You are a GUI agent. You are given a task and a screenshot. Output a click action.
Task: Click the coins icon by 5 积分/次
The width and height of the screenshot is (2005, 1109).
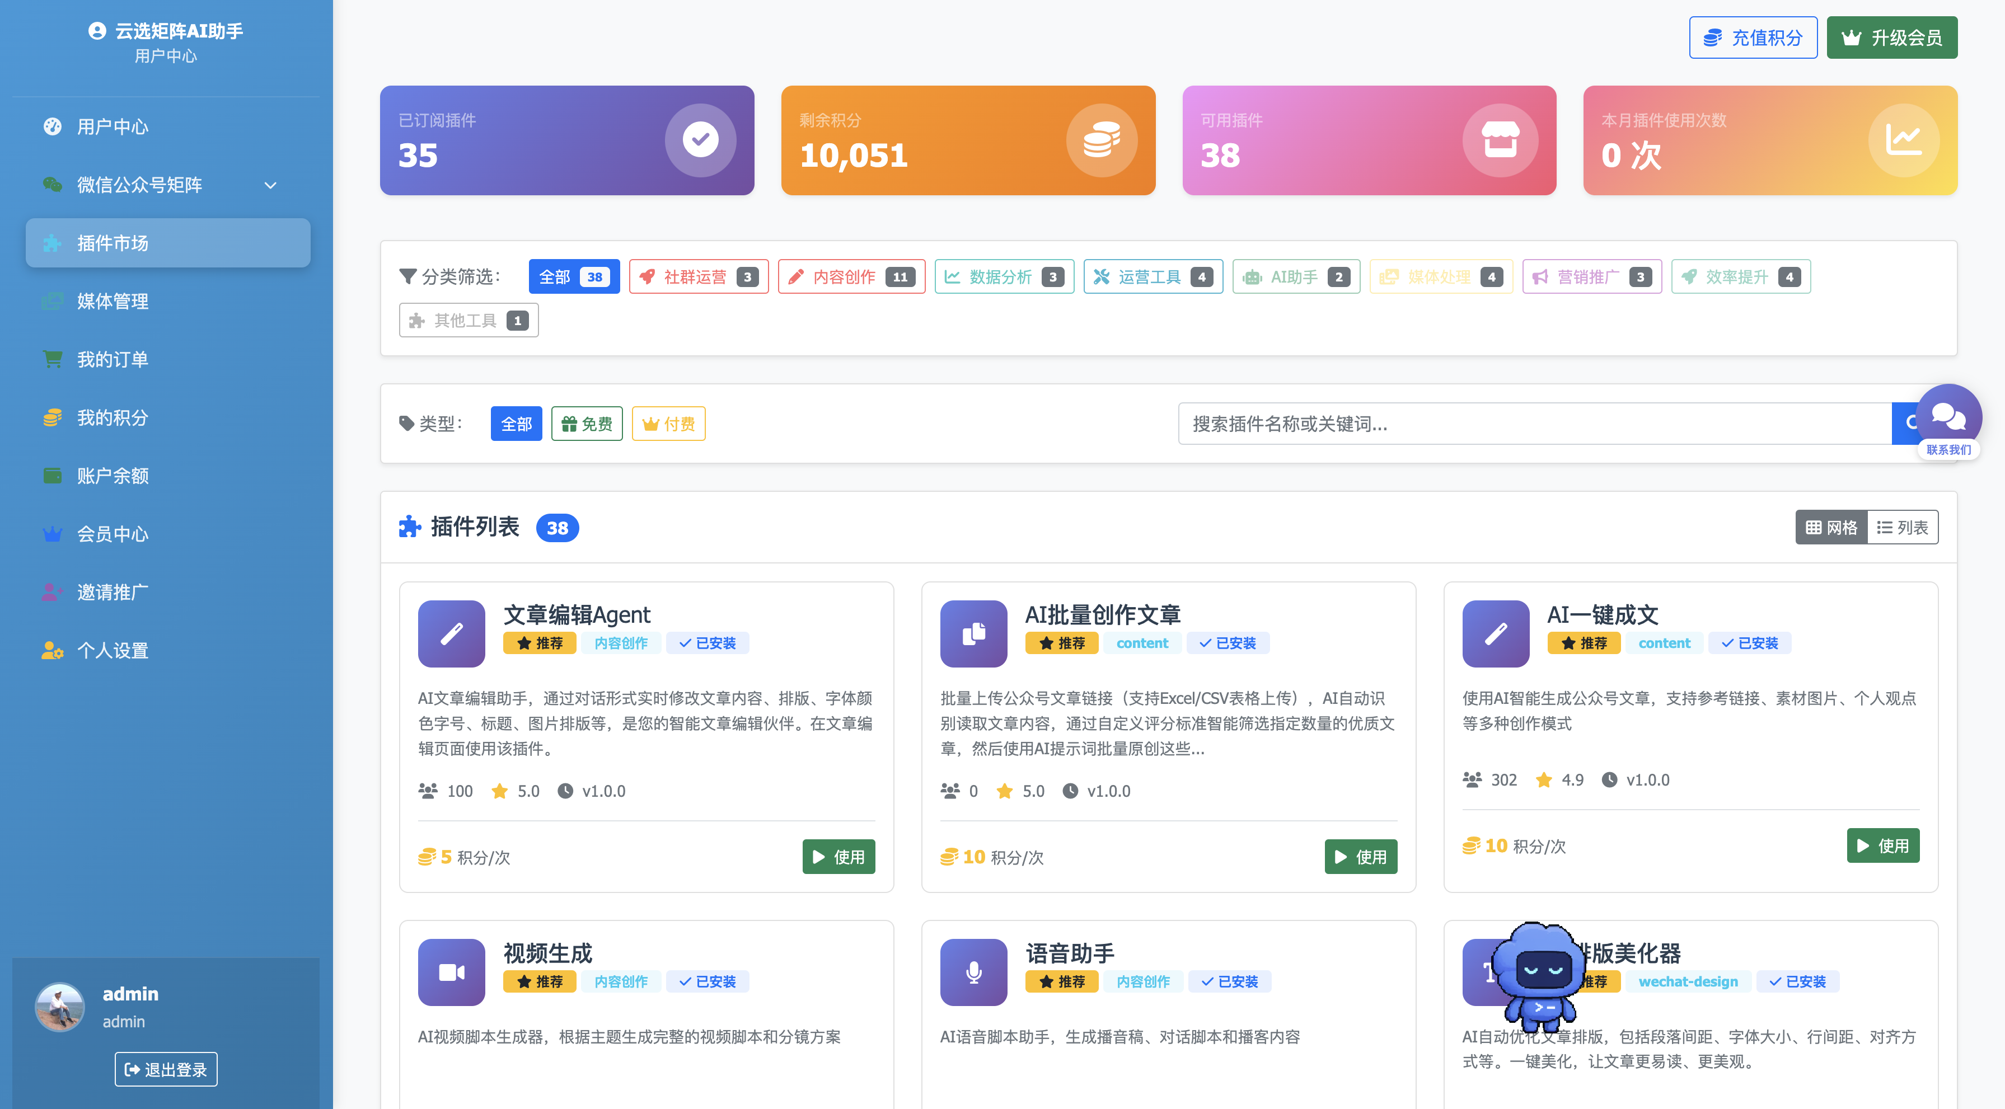427,857
